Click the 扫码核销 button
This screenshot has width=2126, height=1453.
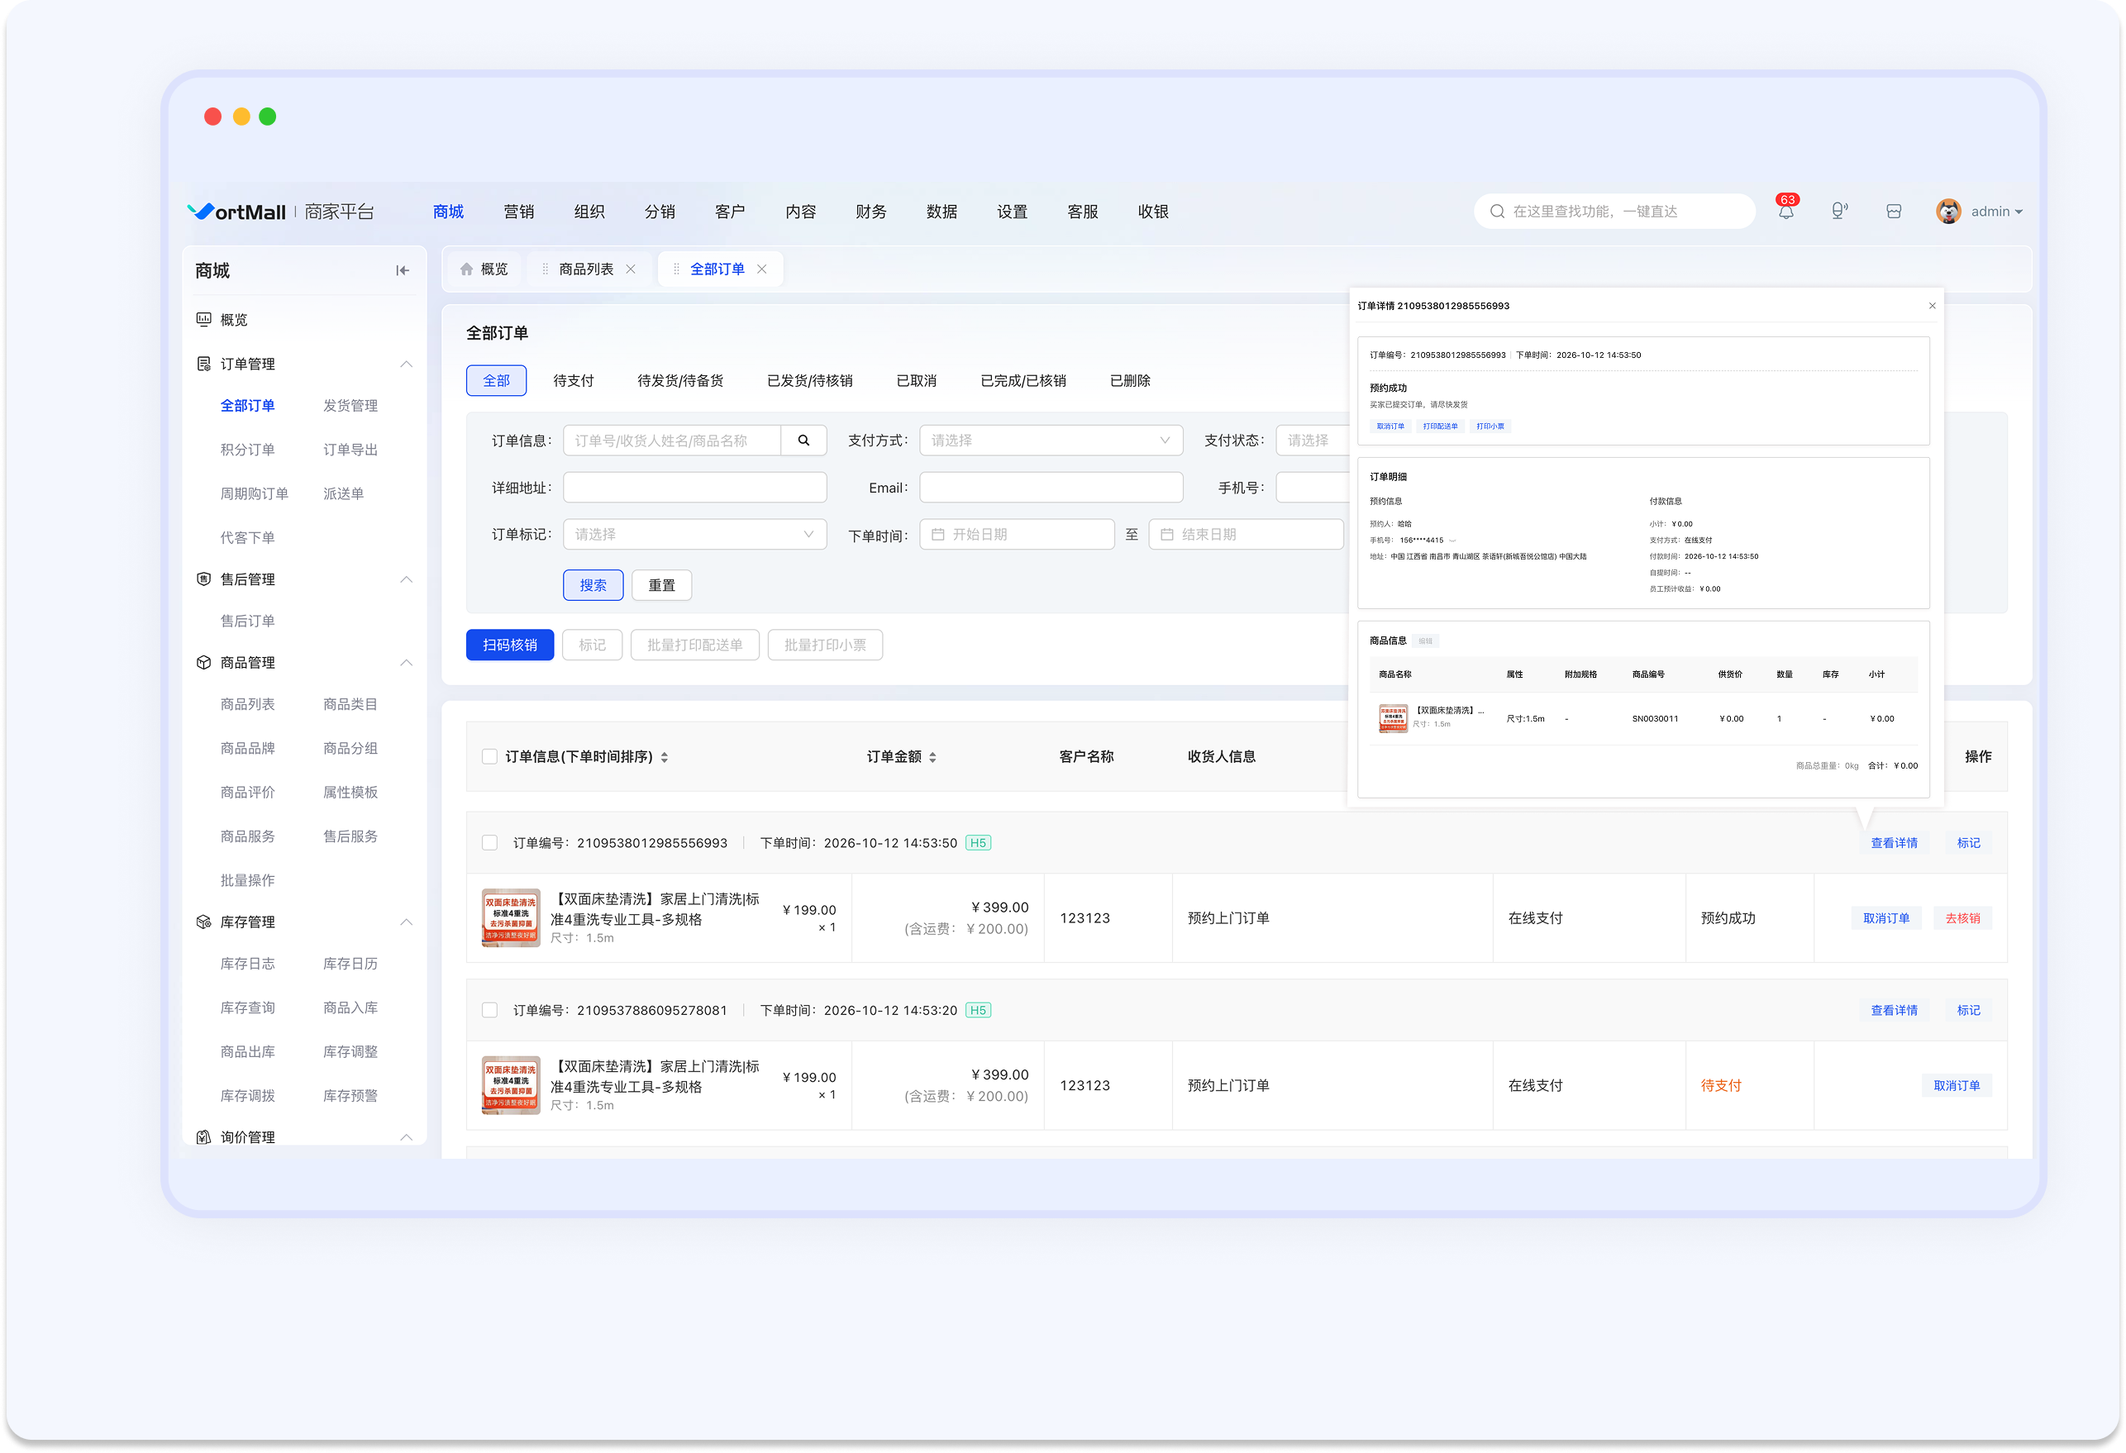pos(509,645)
